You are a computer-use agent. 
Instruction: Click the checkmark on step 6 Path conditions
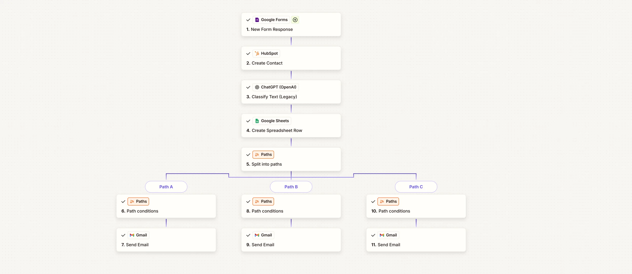(x=123, y=201)
